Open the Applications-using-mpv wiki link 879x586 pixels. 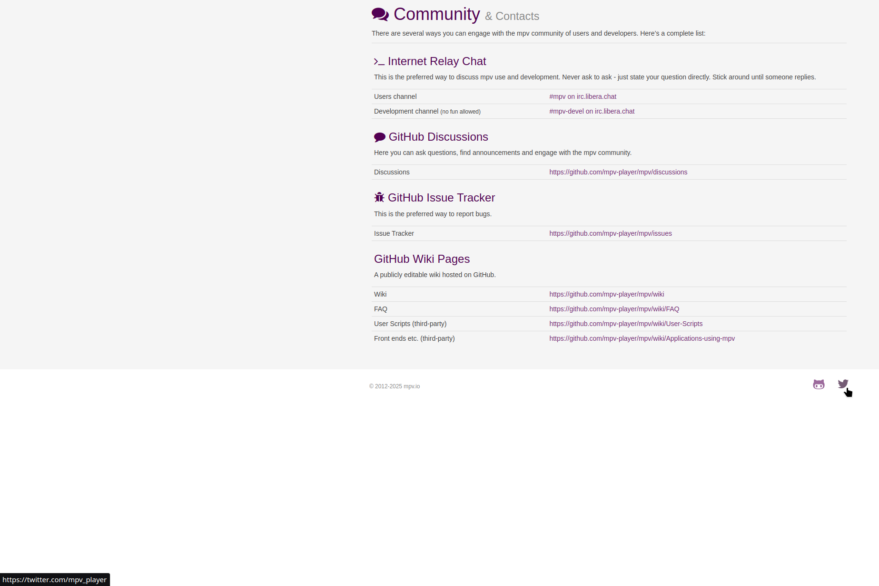point(642,338)
